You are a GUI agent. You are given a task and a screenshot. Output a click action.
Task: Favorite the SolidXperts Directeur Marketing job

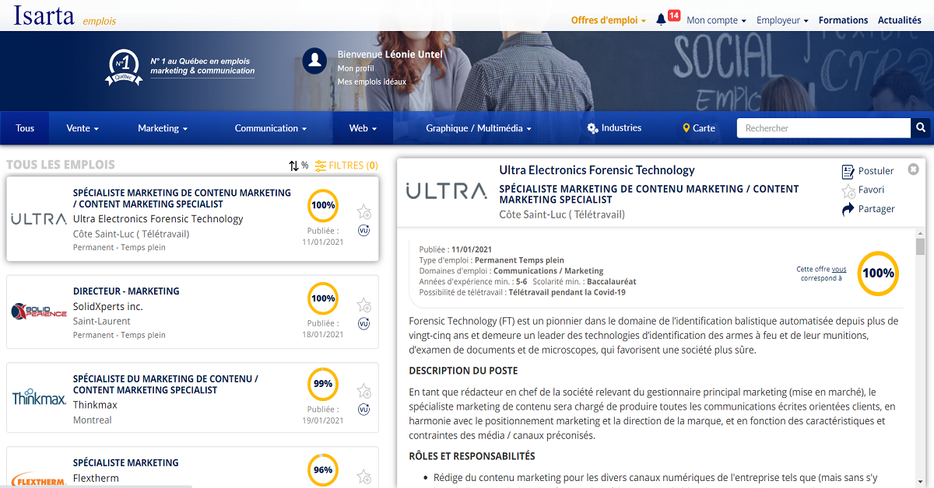pyautogui.click(x=363, y=305)
